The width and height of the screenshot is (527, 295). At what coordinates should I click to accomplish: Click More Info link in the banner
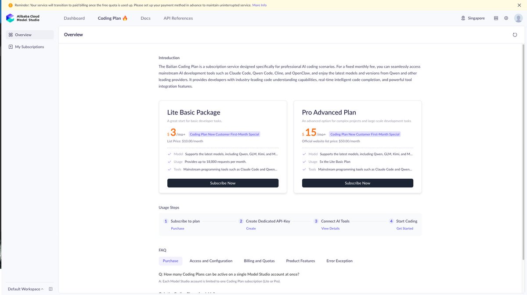259,5
